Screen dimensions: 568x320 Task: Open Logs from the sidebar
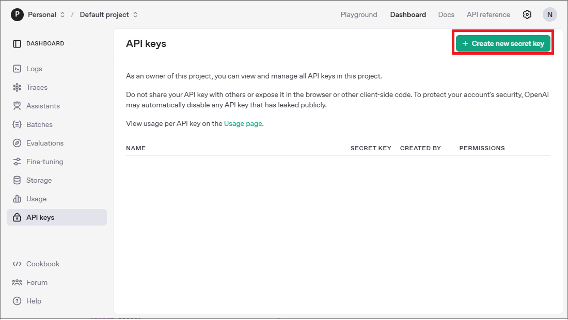click(34, 69)
